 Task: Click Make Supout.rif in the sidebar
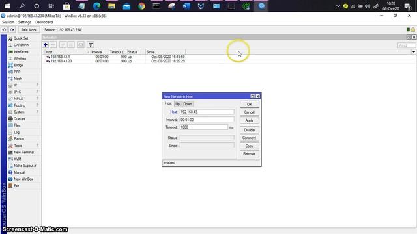(25, 166)
